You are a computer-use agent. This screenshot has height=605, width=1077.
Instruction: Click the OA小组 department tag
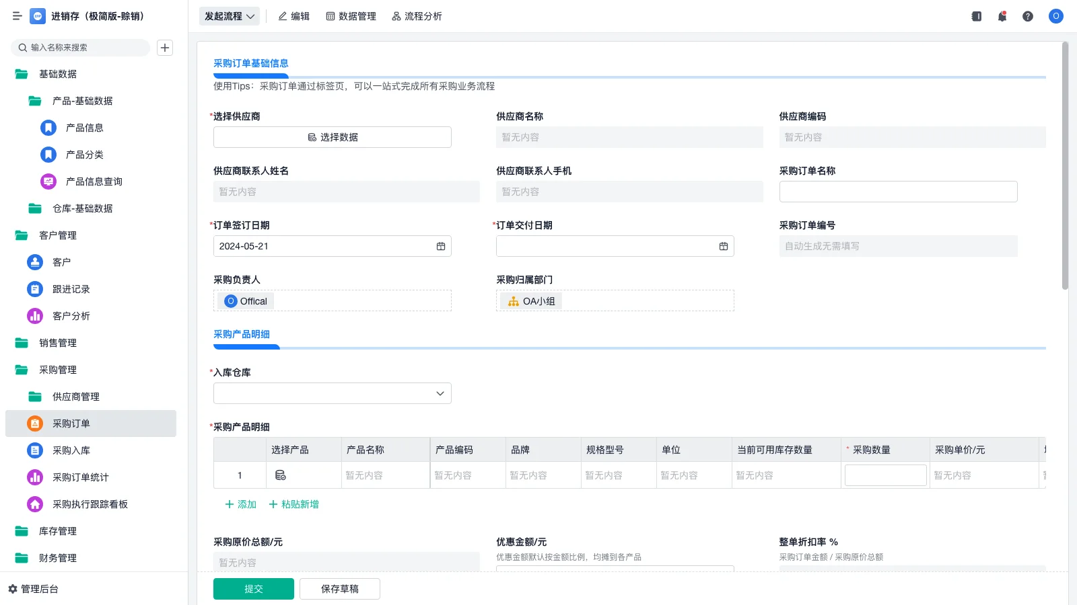point(531,301)
